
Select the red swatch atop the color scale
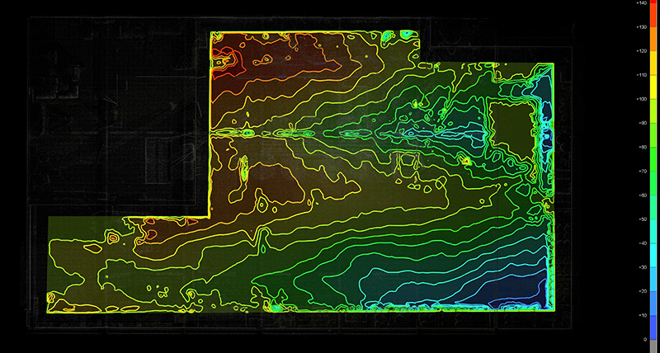(x=653, y=12)
